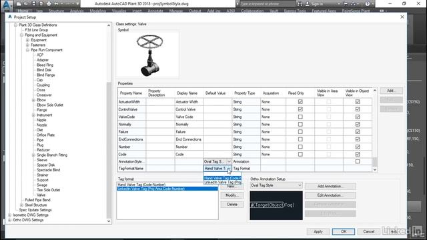Enable Read Only for Normally property
The width and height of the screenshot is (427, 240).
[x=300, y=125]
